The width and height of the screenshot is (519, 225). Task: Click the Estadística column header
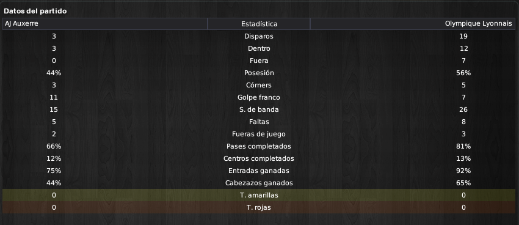pos(259,24)
